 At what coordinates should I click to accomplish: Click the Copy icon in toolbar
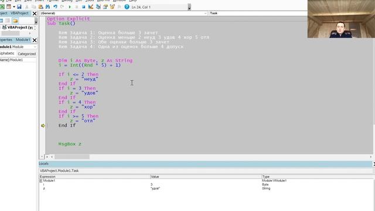coord(34,7)
